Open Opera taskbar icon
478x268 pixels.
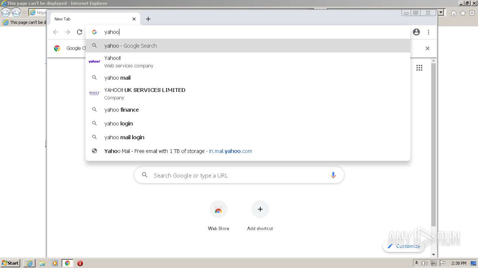click(80, 263)
